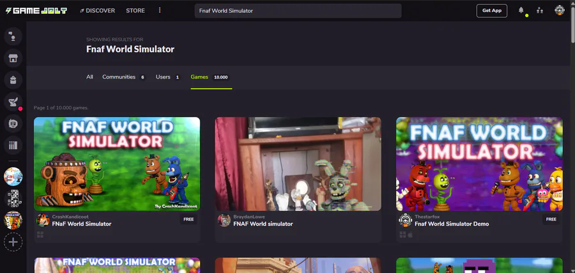
Task: Visit the BraydanLowe developer name
Action: tap(249, 217)
